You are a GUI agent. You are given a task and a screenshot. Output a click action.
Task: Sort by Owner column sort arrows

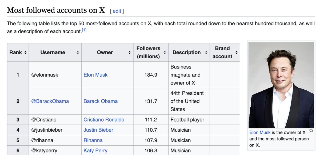pyautogui.click(x=130, y=53)
